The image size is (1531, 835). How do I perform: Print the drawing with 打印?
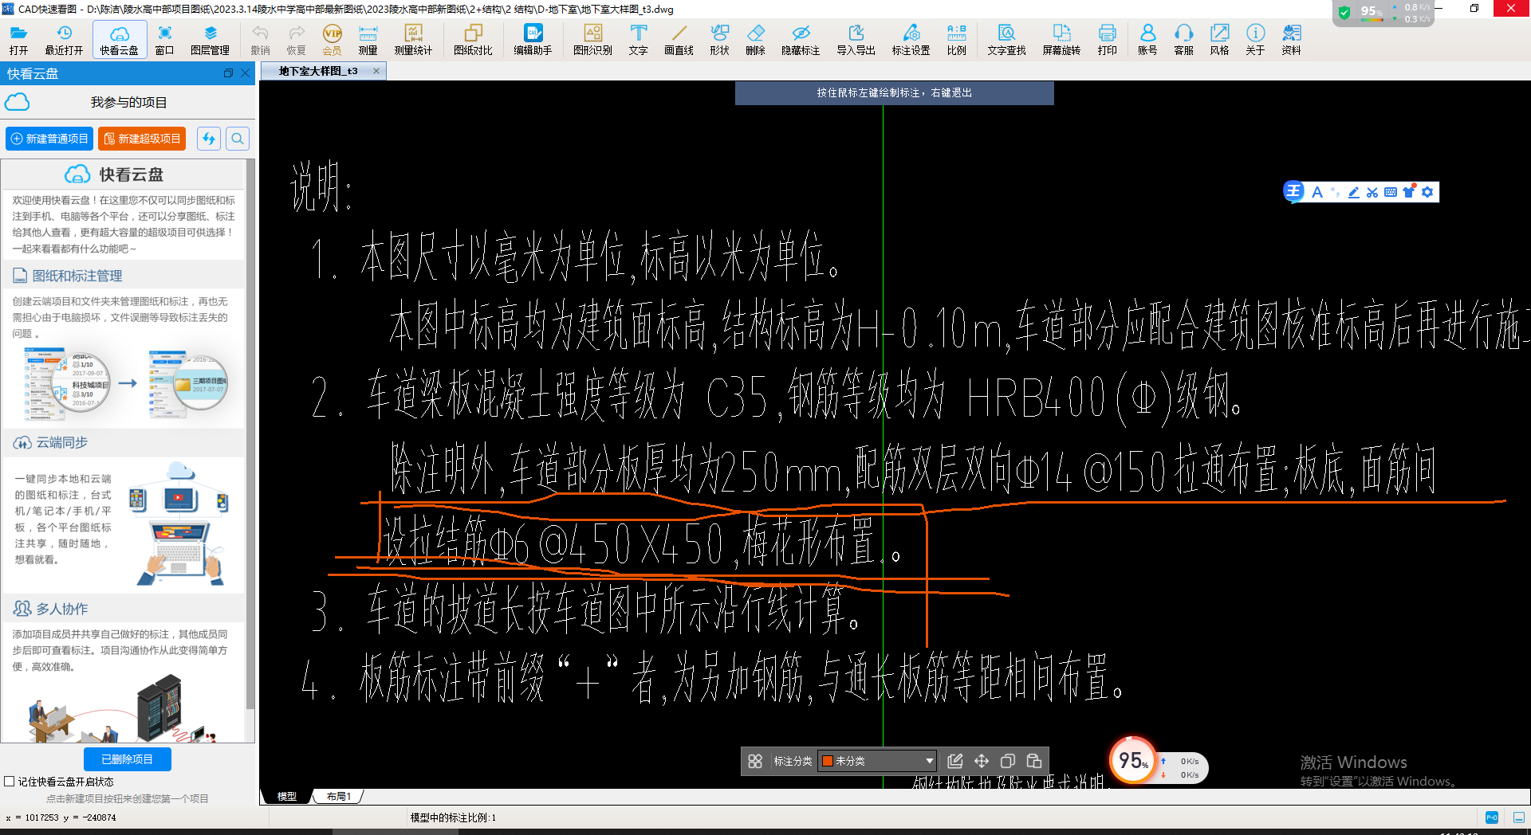[x=1107, y=39]
